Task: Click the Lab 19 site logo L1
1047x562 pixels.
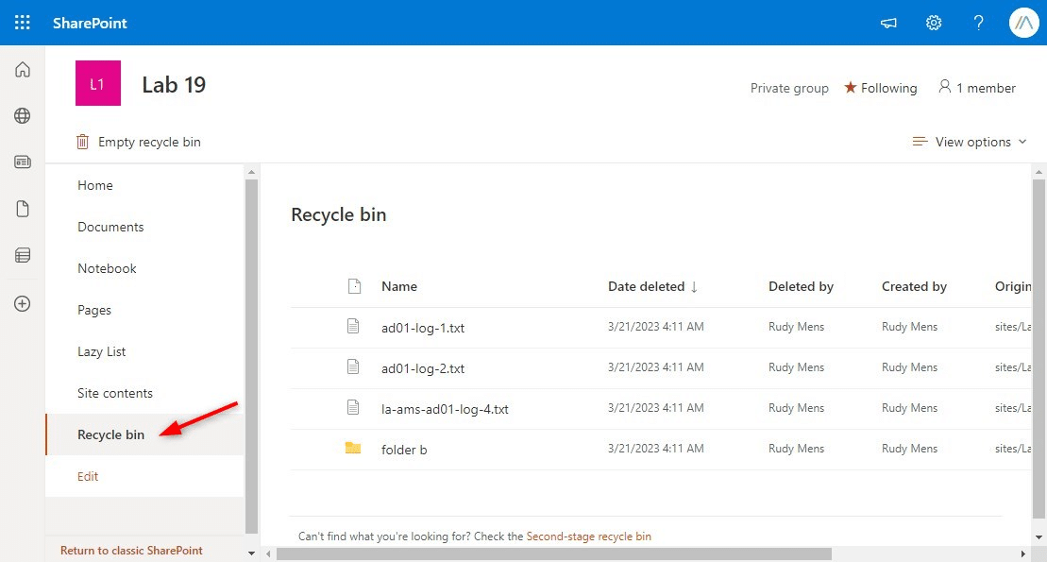Action: (98, 83)
